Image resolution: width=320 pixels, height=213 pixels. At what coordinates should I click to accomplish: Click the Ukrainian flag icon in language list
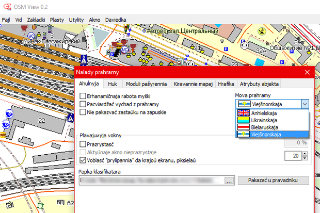[244, 120]
